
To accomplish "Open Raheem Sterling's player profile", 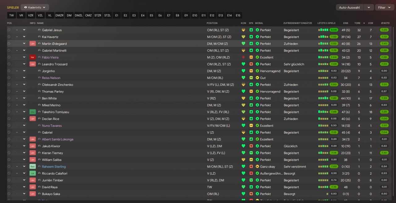I will click(54, 167).
